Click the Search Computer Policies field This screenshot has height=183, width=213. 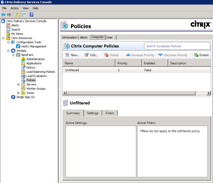[x=177, y=46]
